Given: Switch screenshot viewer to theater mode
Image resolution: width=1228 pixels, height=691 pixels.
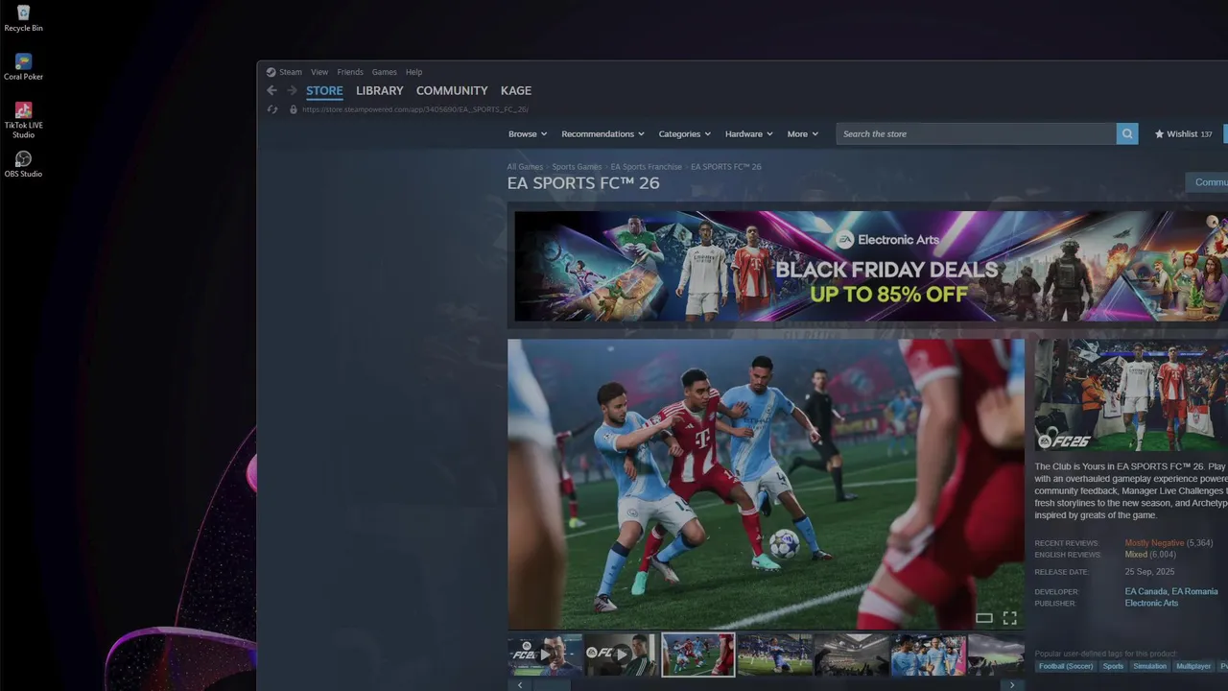Looking at the screenshot, I should pyautogui.click(x=984, y=618).
